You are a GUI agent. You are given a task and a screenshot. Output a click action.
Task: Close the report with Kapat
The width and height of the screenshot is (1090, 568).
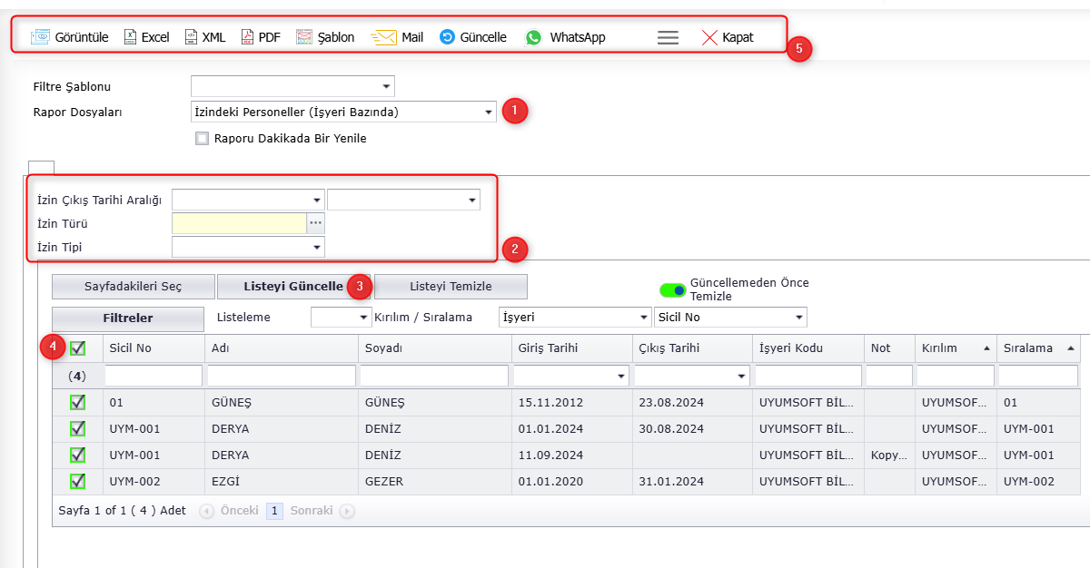[727, 37]
